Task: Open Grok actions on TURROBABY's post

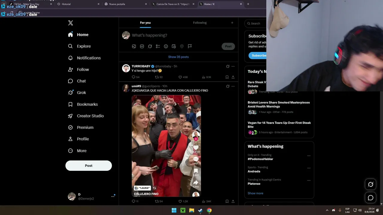Action: coord(228,66)
